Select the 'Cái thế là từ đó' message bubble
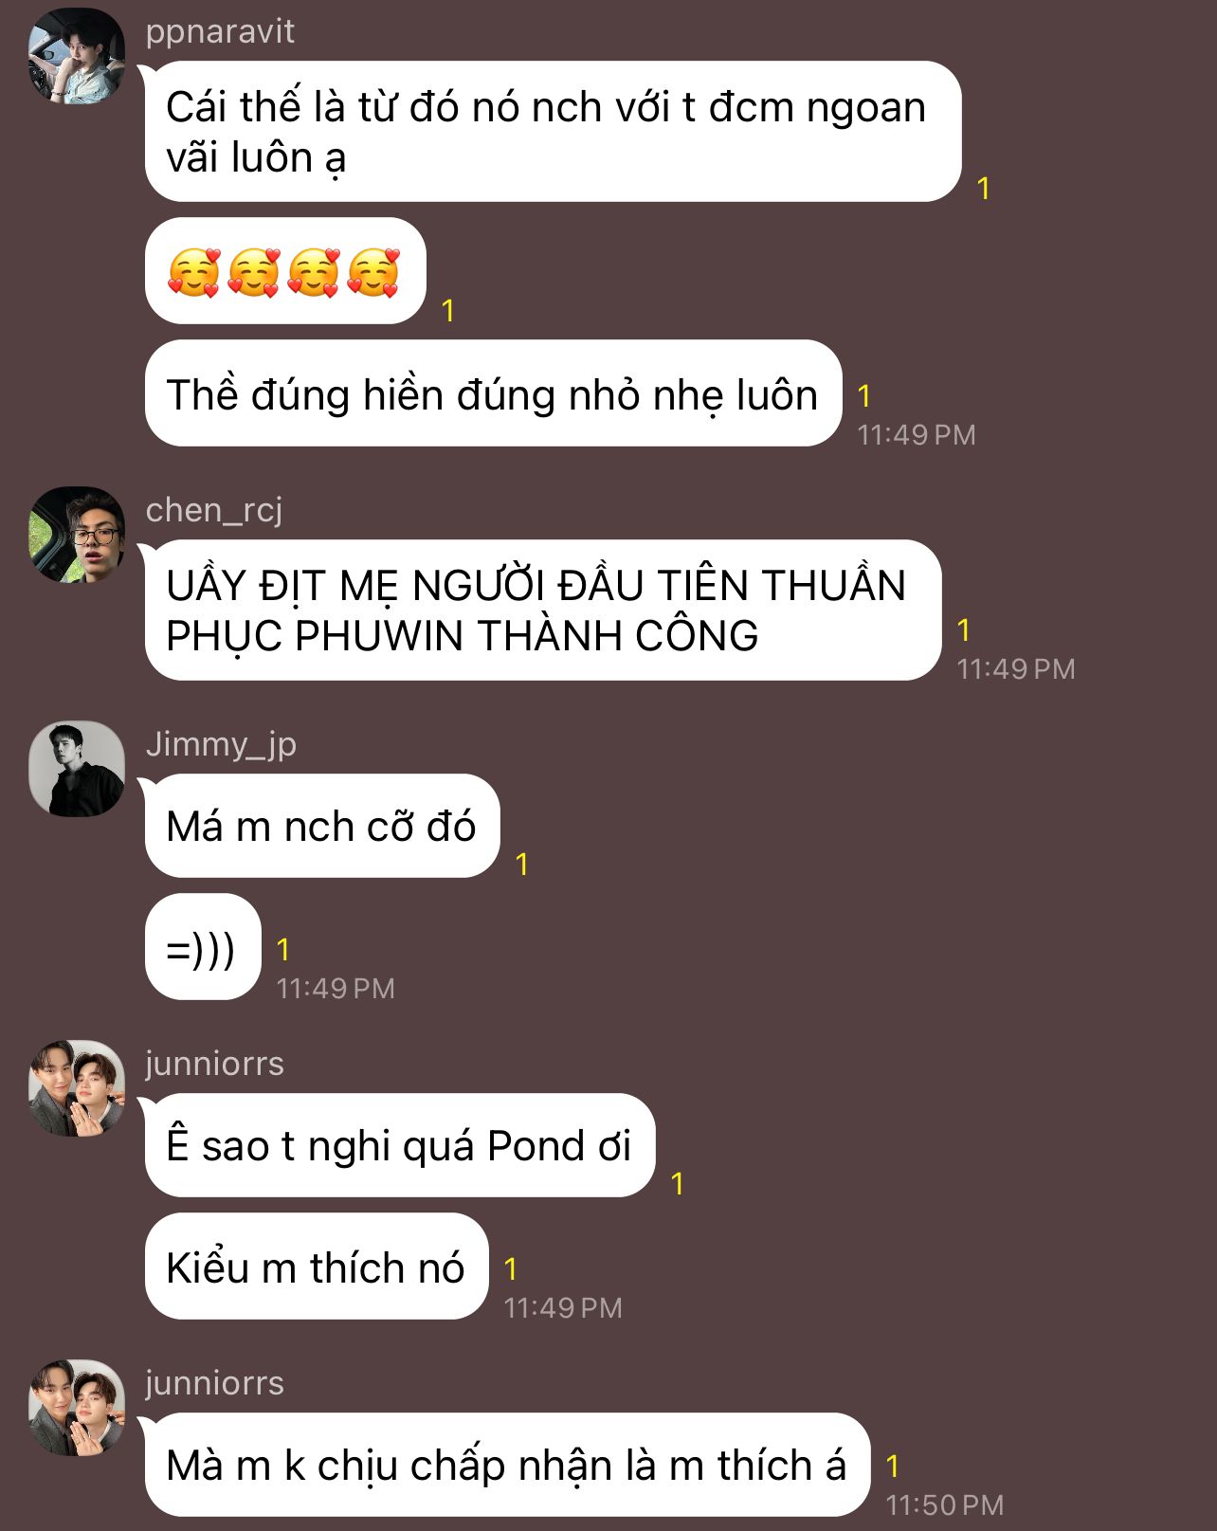The height and width of the screenshot is (1531, 1217). [x=553, y=132]
